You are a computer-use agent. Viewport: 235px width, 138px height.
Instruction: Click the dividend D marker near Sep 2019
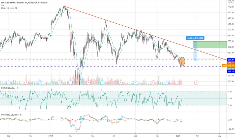[x=8, y=83]
